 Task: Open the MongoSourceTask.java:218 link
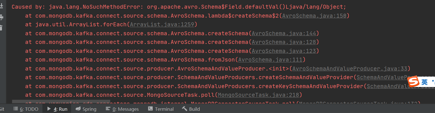(258, 95)
